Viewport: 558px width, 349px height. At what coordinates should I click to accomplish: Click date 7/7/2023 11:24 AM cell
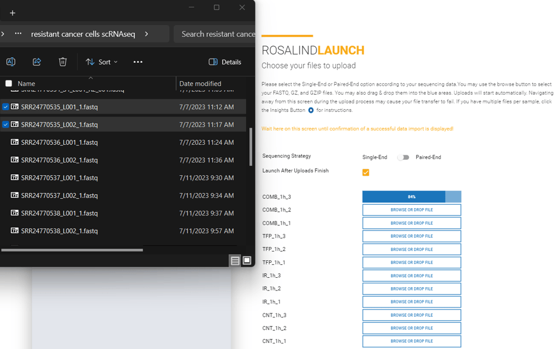tap(206, 142)
